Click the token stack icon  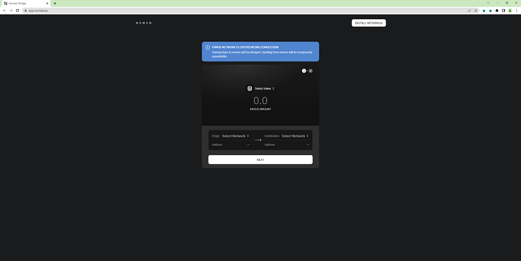pyautogui.click(x=249, y=89)
